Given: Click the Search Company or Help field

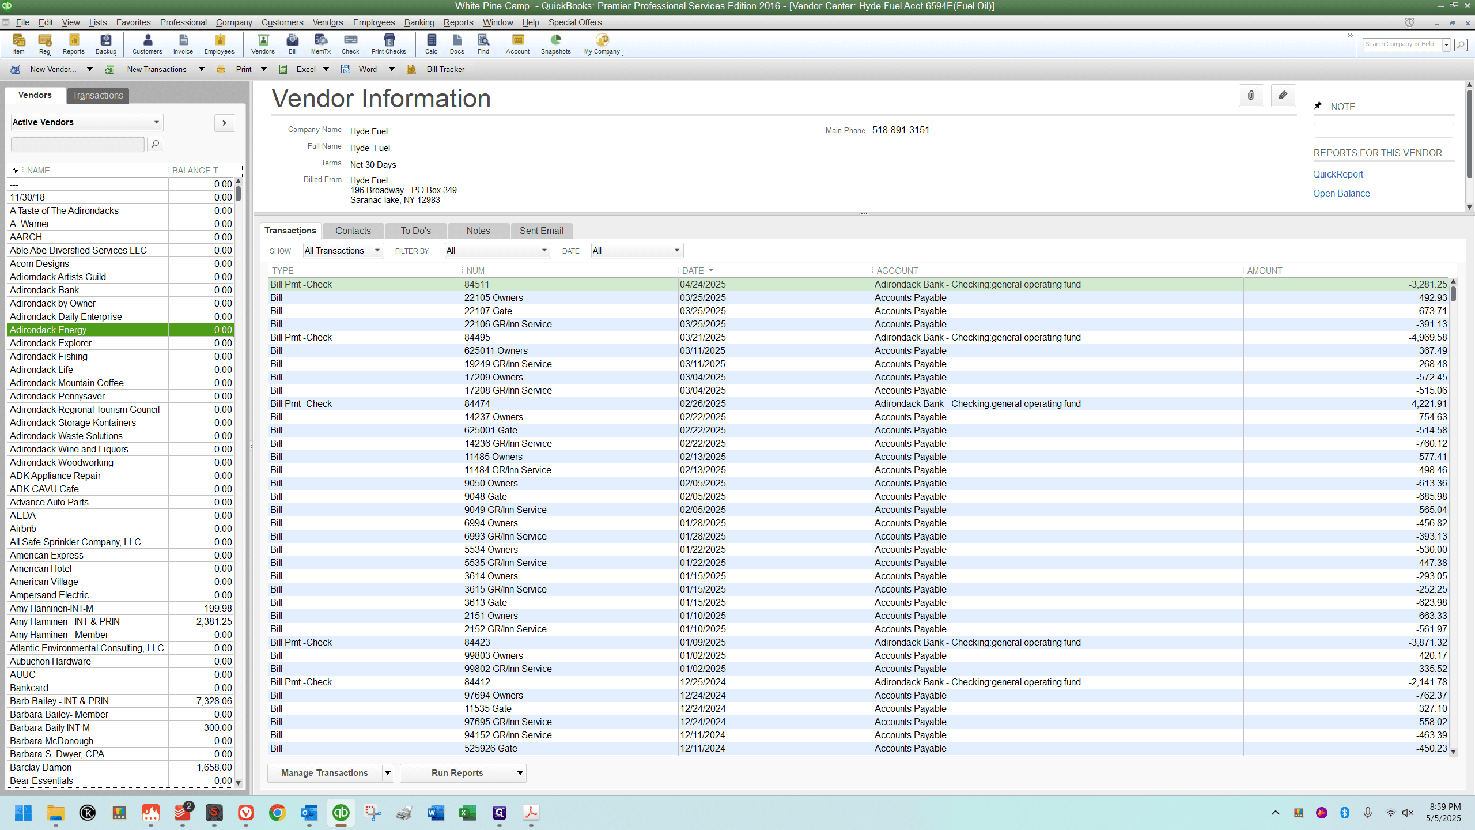Looking at the screenshot, I should click(x=1402, y=44).
